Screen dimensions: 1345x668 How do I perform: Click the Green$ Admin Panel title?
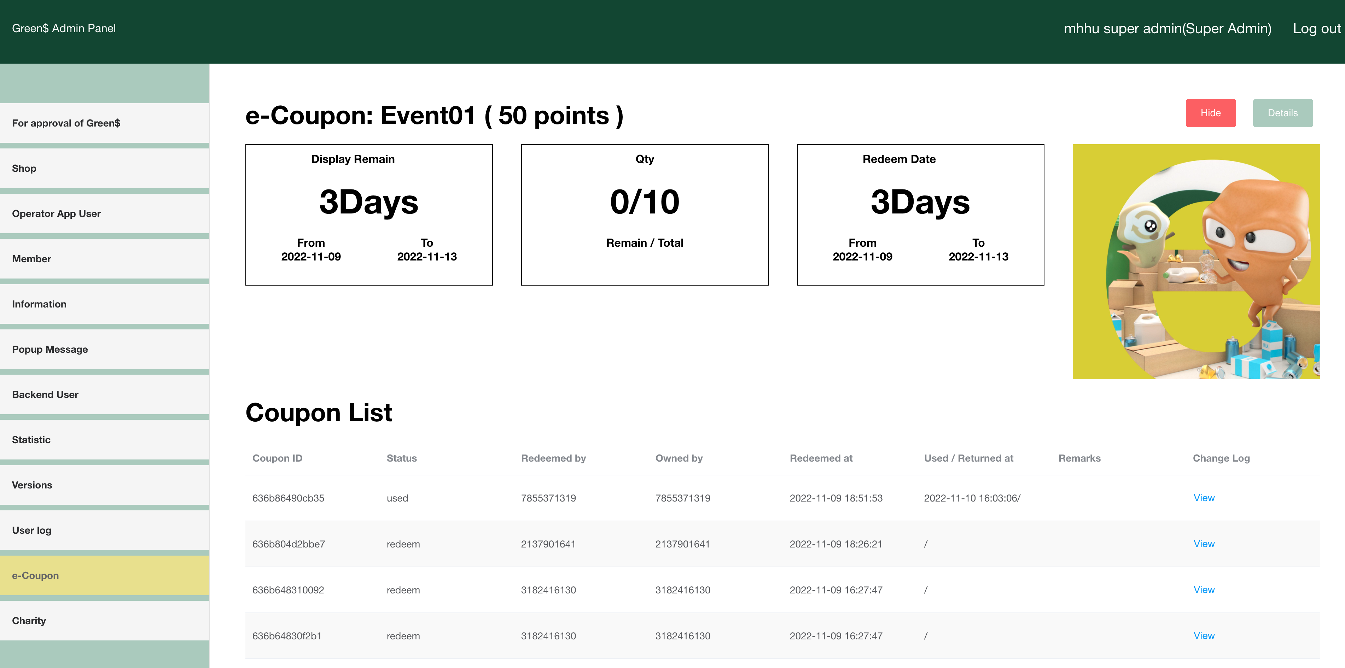pos(64,29)
